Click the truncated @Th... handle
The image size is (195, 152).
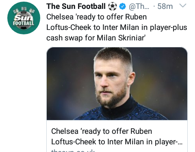pyautogui.click(x=139, y=6)
